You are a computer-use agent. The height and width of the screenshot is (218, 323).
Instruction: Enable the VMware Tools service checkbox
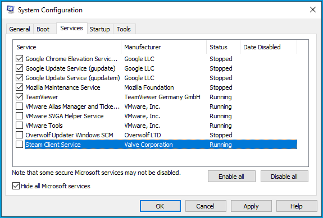pos(19,126)
